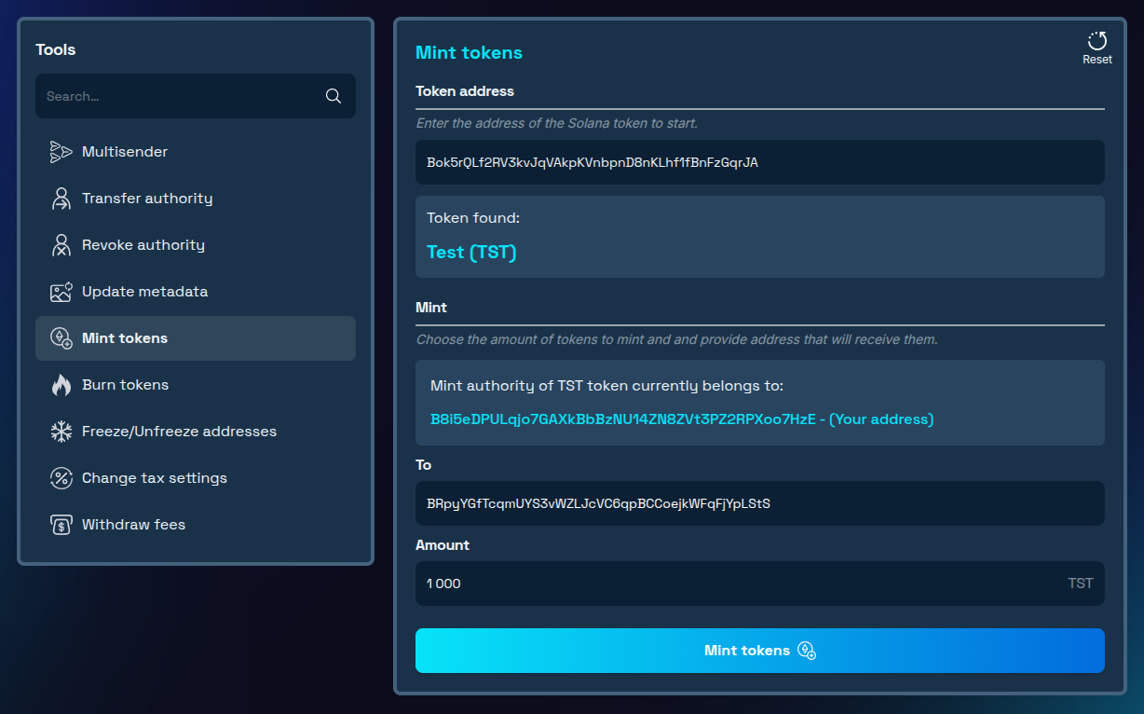The width and height of the screenshot is (1144, 714).
Task: Click the Change tax settings percent icon
Action: click(x=61, y=478)
